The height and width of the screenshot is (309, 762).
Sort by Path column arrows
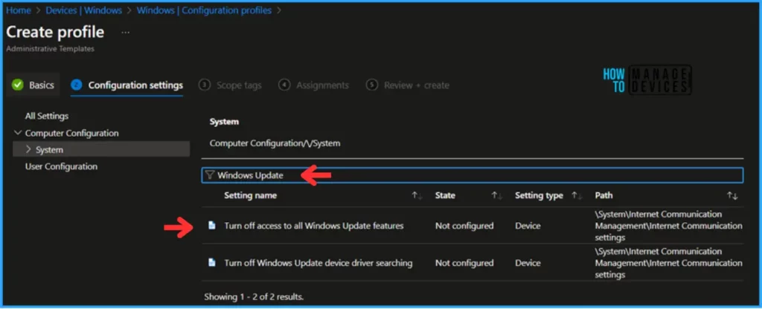tap(732, 195)
